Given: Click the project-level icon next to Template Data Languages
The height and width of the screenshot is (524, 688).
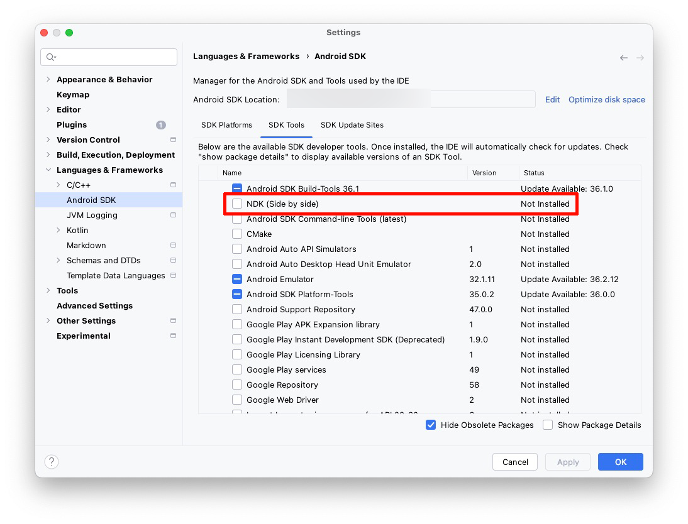Looking at the screenshot, I should click(174, 275).
